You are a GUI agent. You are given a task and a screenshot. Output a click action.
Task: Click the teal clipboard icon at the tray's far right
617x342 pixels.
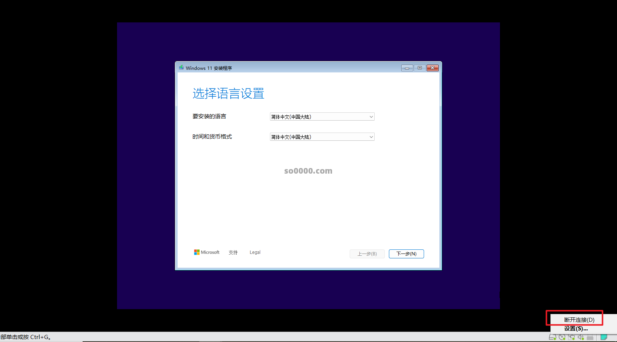604,337
